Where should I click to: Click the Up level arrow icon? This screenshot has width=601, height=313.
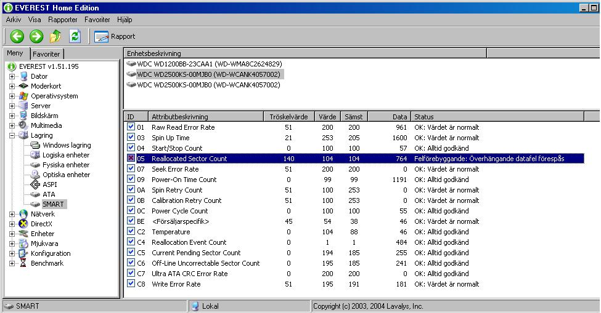click(55, 36)
